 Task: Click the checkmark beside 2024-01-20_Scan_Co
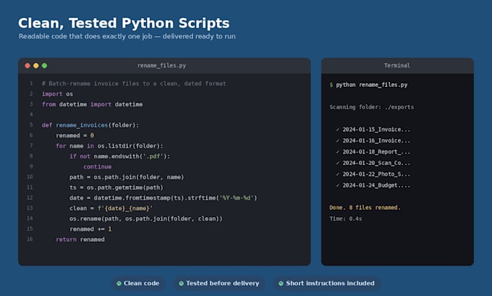338,164
